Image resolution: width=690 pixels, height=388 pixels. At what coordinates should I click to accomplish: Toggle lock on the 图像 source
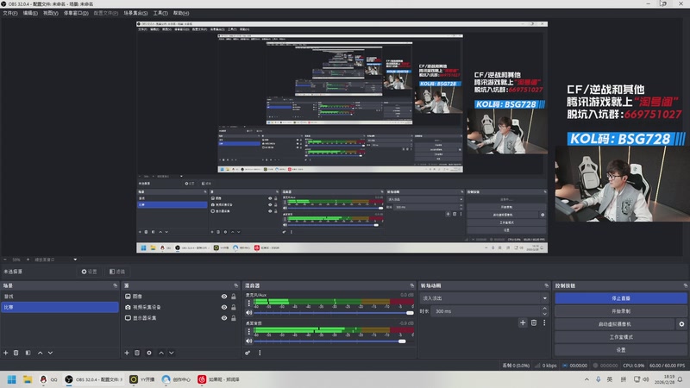[x=234, y=297]
